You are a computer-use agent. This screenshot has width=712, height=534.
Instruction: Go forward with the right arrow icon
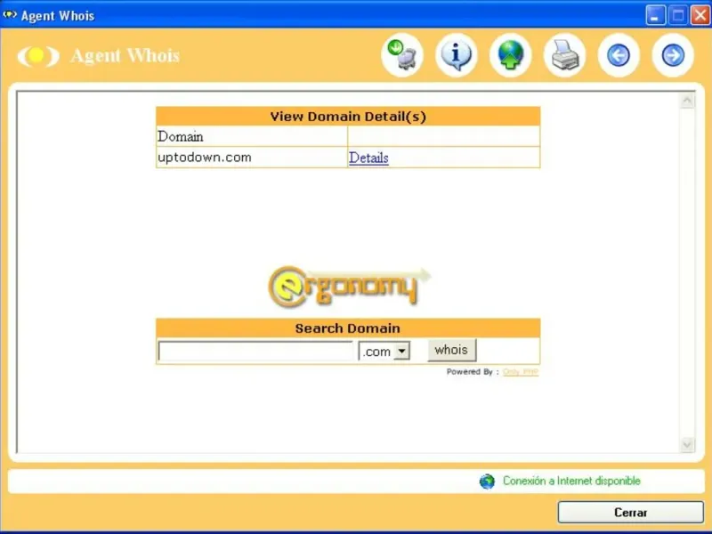(673, 55)
